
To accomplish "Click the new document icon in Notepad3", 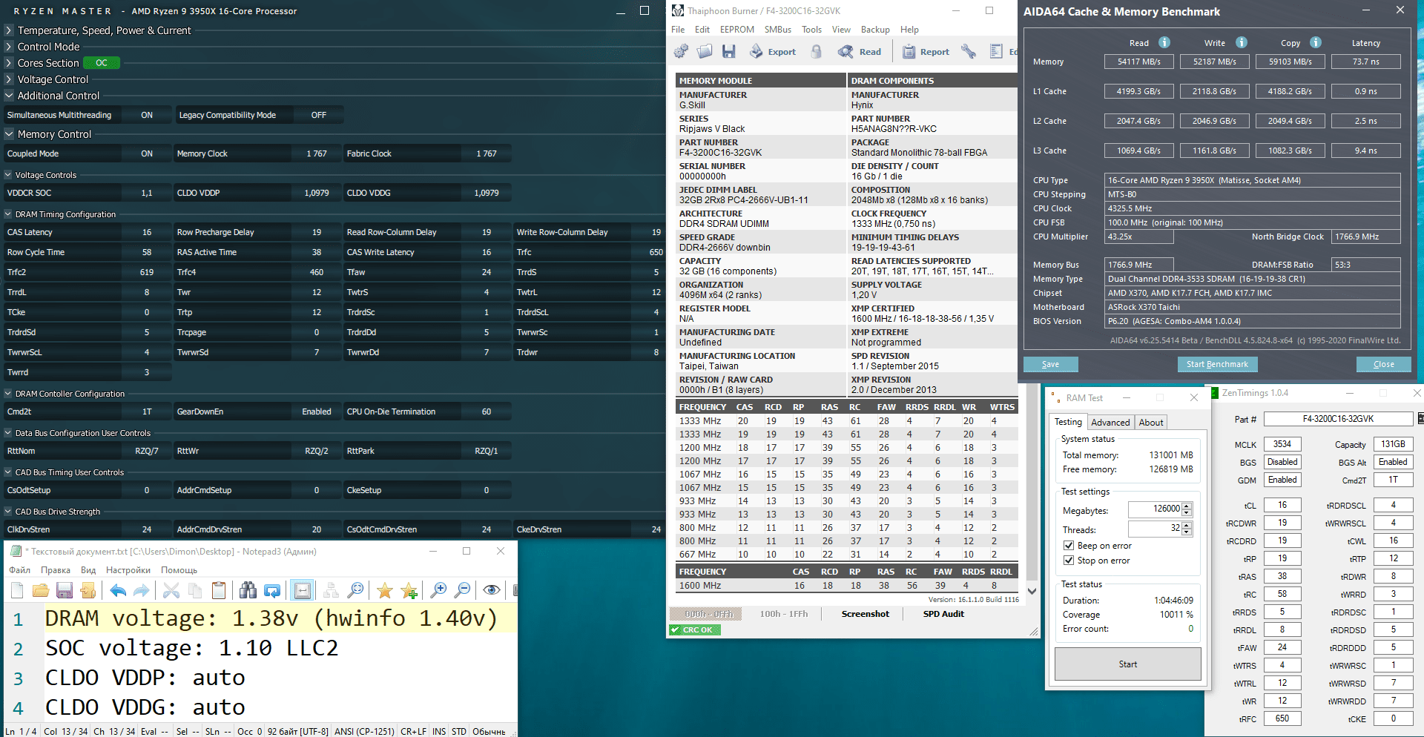I will (x=18, y=590).
